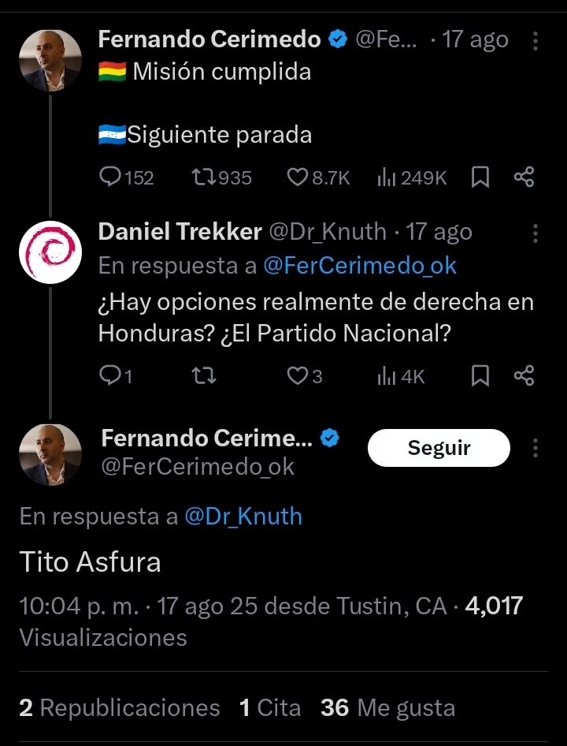Screen dimensions: 567x746
Task: Repost Daniel Trekker's question about Honduras
Action: click(203, 376)
